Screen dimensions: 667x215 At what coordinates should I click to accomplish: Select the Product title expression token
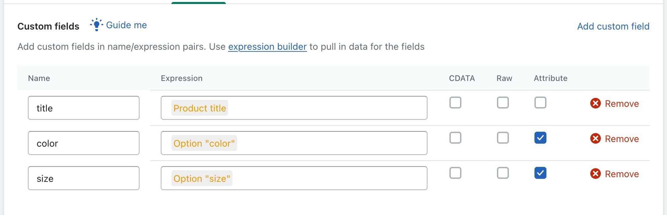point(200,108)
